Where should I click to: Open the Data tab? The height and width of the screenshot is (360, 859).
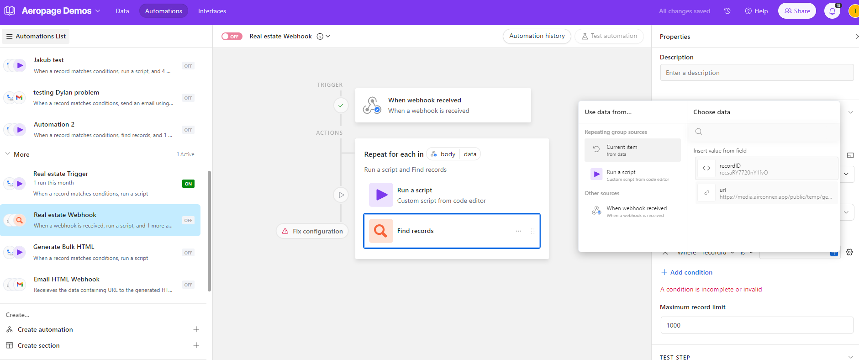(122, 11)
